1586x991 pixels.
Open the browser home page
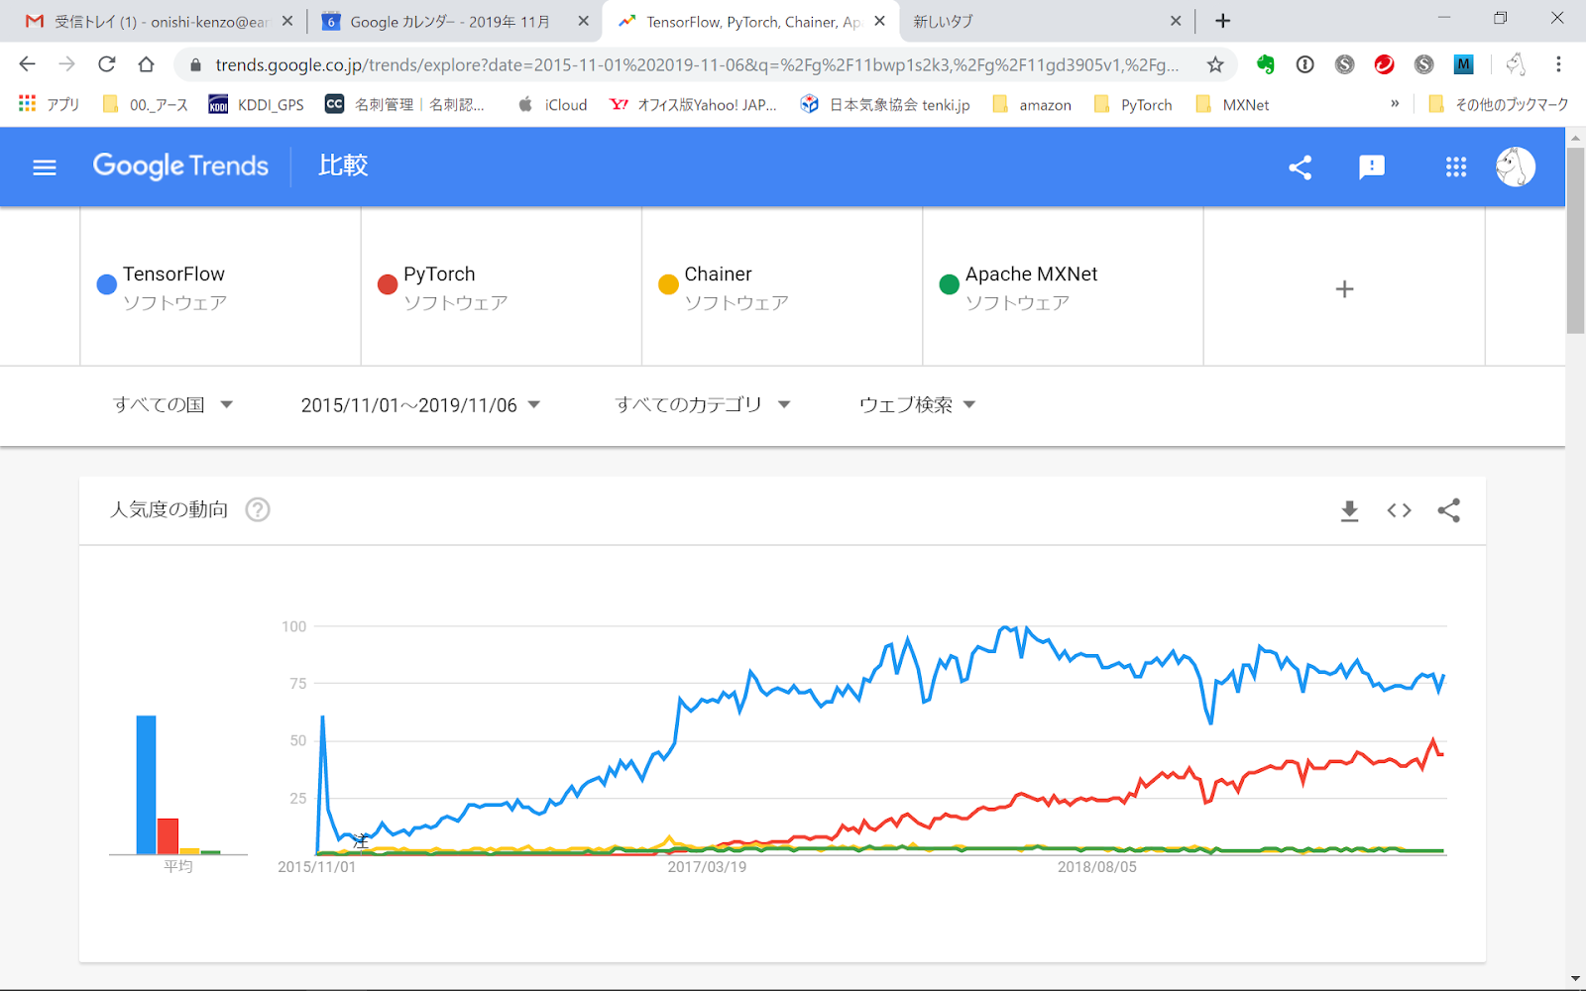click(x=146, y=64)
